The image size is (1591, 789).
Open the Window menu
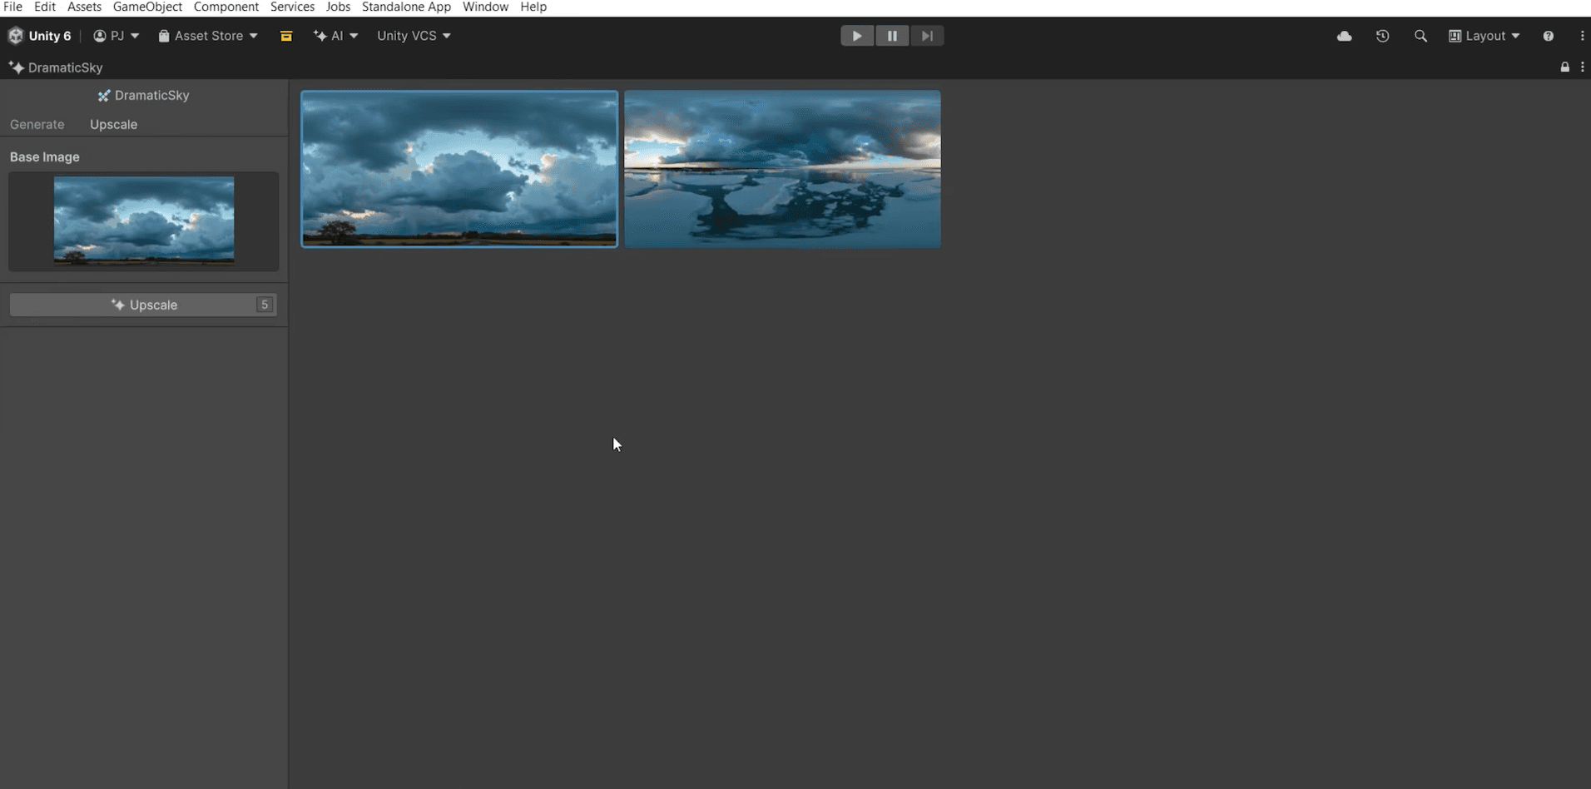[x=485, y=7]
